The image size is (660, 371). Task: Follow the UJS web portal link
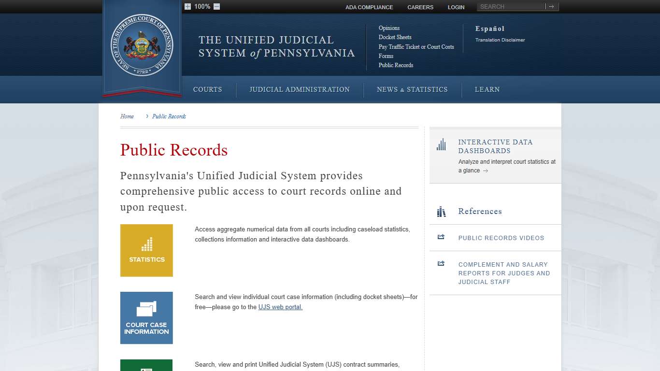pos(280,307)
